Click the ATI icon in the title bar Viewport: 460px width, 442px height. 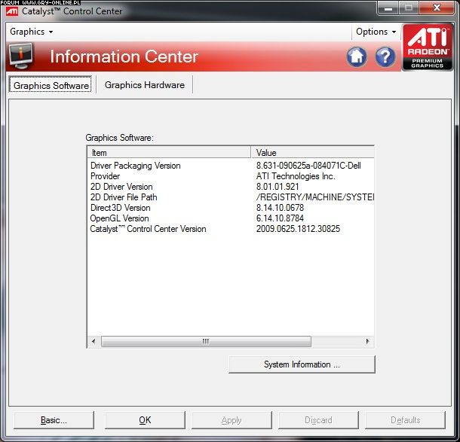pyautogui.click(x=13, y=11)
